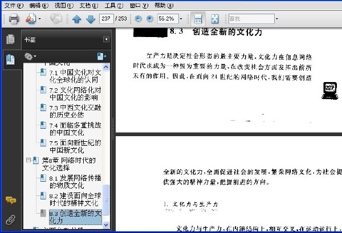
Task: Open the 编辑 menu
Action: [39, 6]
